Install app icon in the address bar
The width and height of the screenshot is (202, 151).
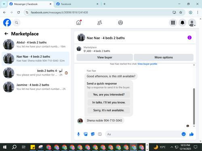(x=174, y=12)
